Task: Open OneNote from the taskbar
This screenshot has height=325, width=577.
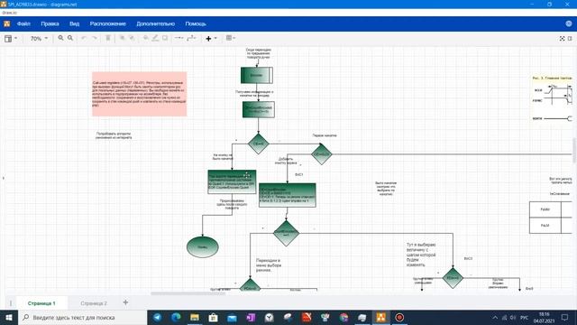Action: coord(251,317)
